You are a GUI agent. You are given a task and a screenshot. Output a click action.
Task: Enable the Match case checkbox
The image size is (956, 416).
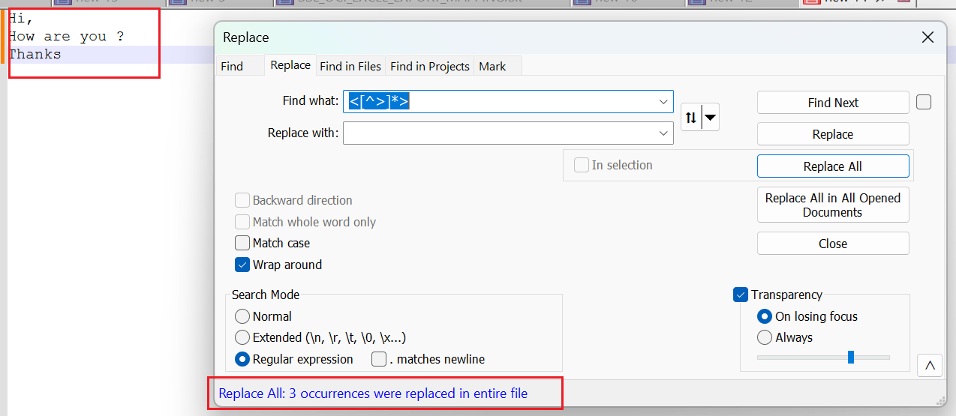242,243
